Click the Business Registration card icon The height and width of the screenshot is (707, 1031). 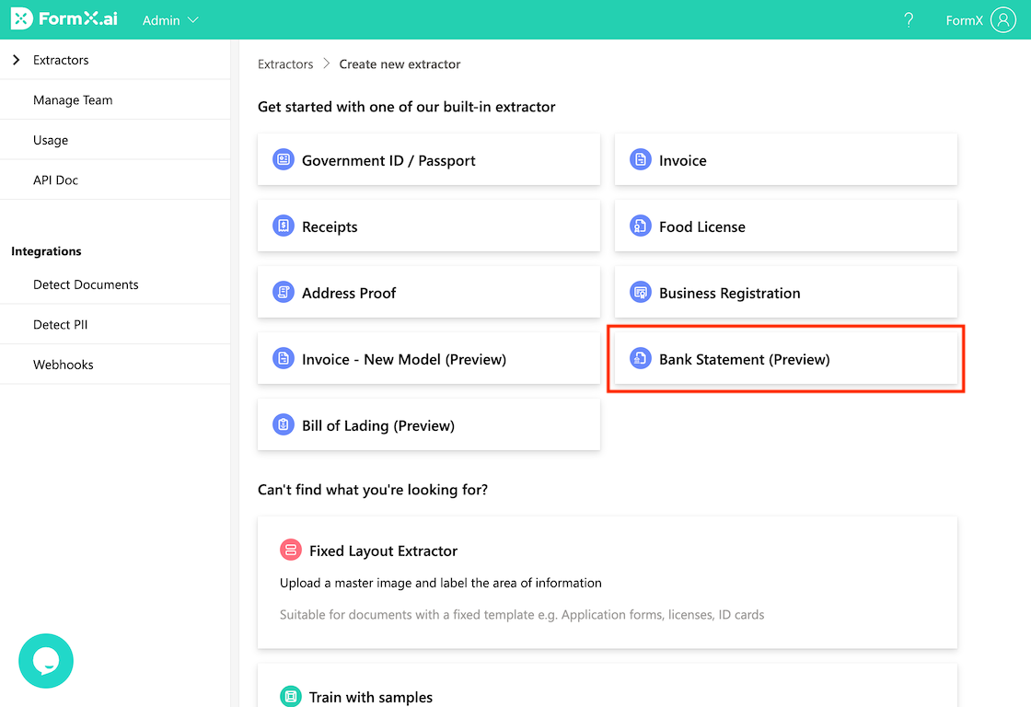pyautogui.click(x=641, y=293)
